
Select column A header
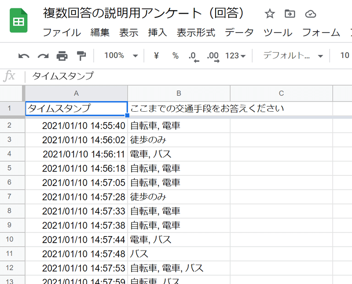(76, 93)
